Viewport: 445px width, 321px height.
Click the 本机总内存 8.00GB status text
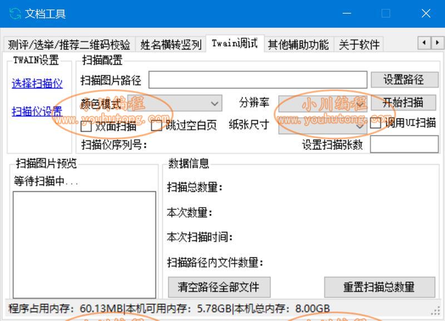tap(282, 309)
